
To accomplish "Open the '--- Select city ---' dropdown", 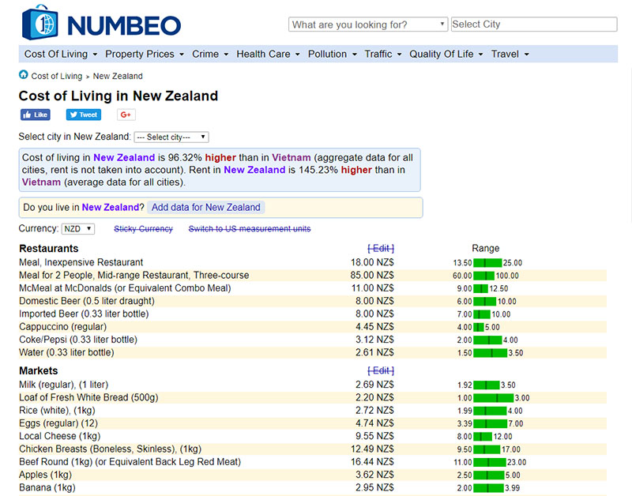I will click(x=170, y=135).
